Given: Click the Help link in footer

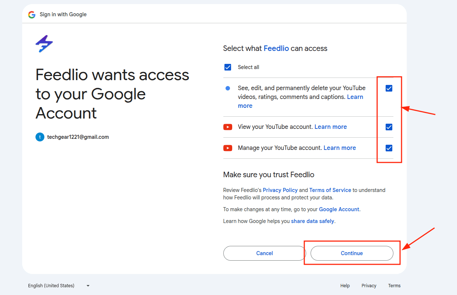Looking at the screenshot, I should coord(345,285).
